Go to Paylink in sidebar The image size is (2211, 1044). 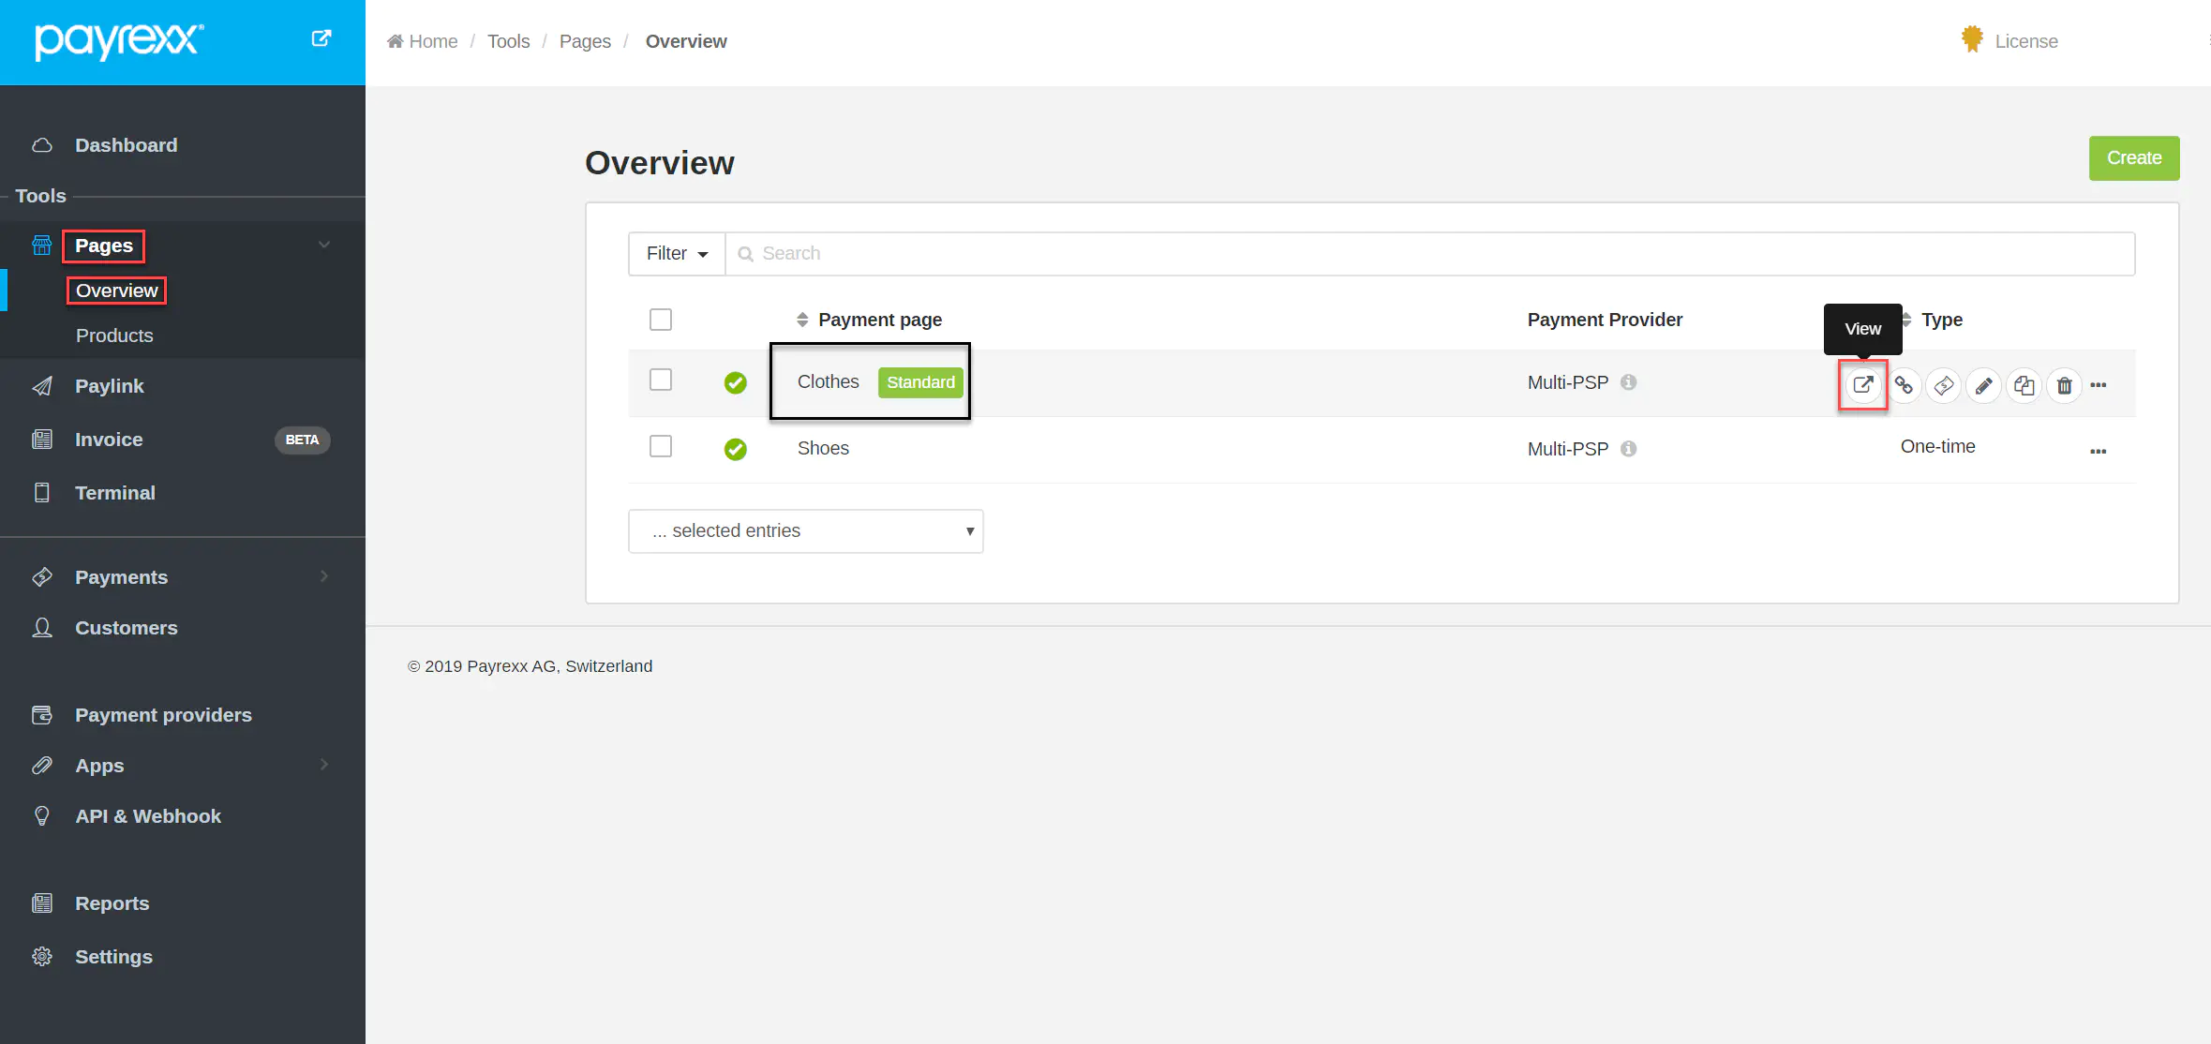click(109, 386)
